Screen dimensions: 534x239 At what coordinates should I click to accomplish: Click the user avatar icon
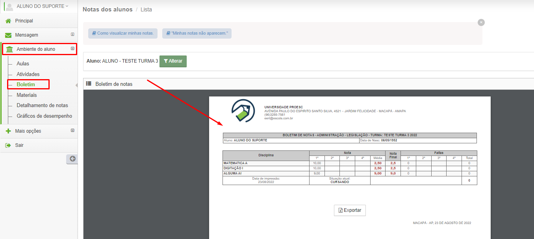pyautogui.click(x=9, y=6)
